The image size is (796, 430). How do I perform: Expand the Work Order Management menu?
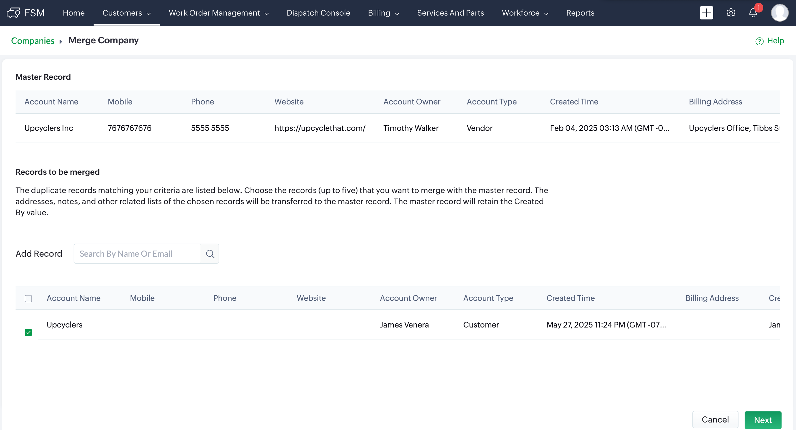(x=219, y=13)
